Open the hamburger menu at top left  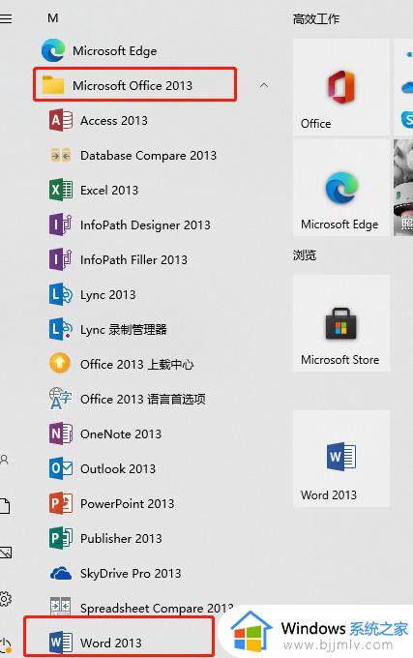[x=6, y=18]
